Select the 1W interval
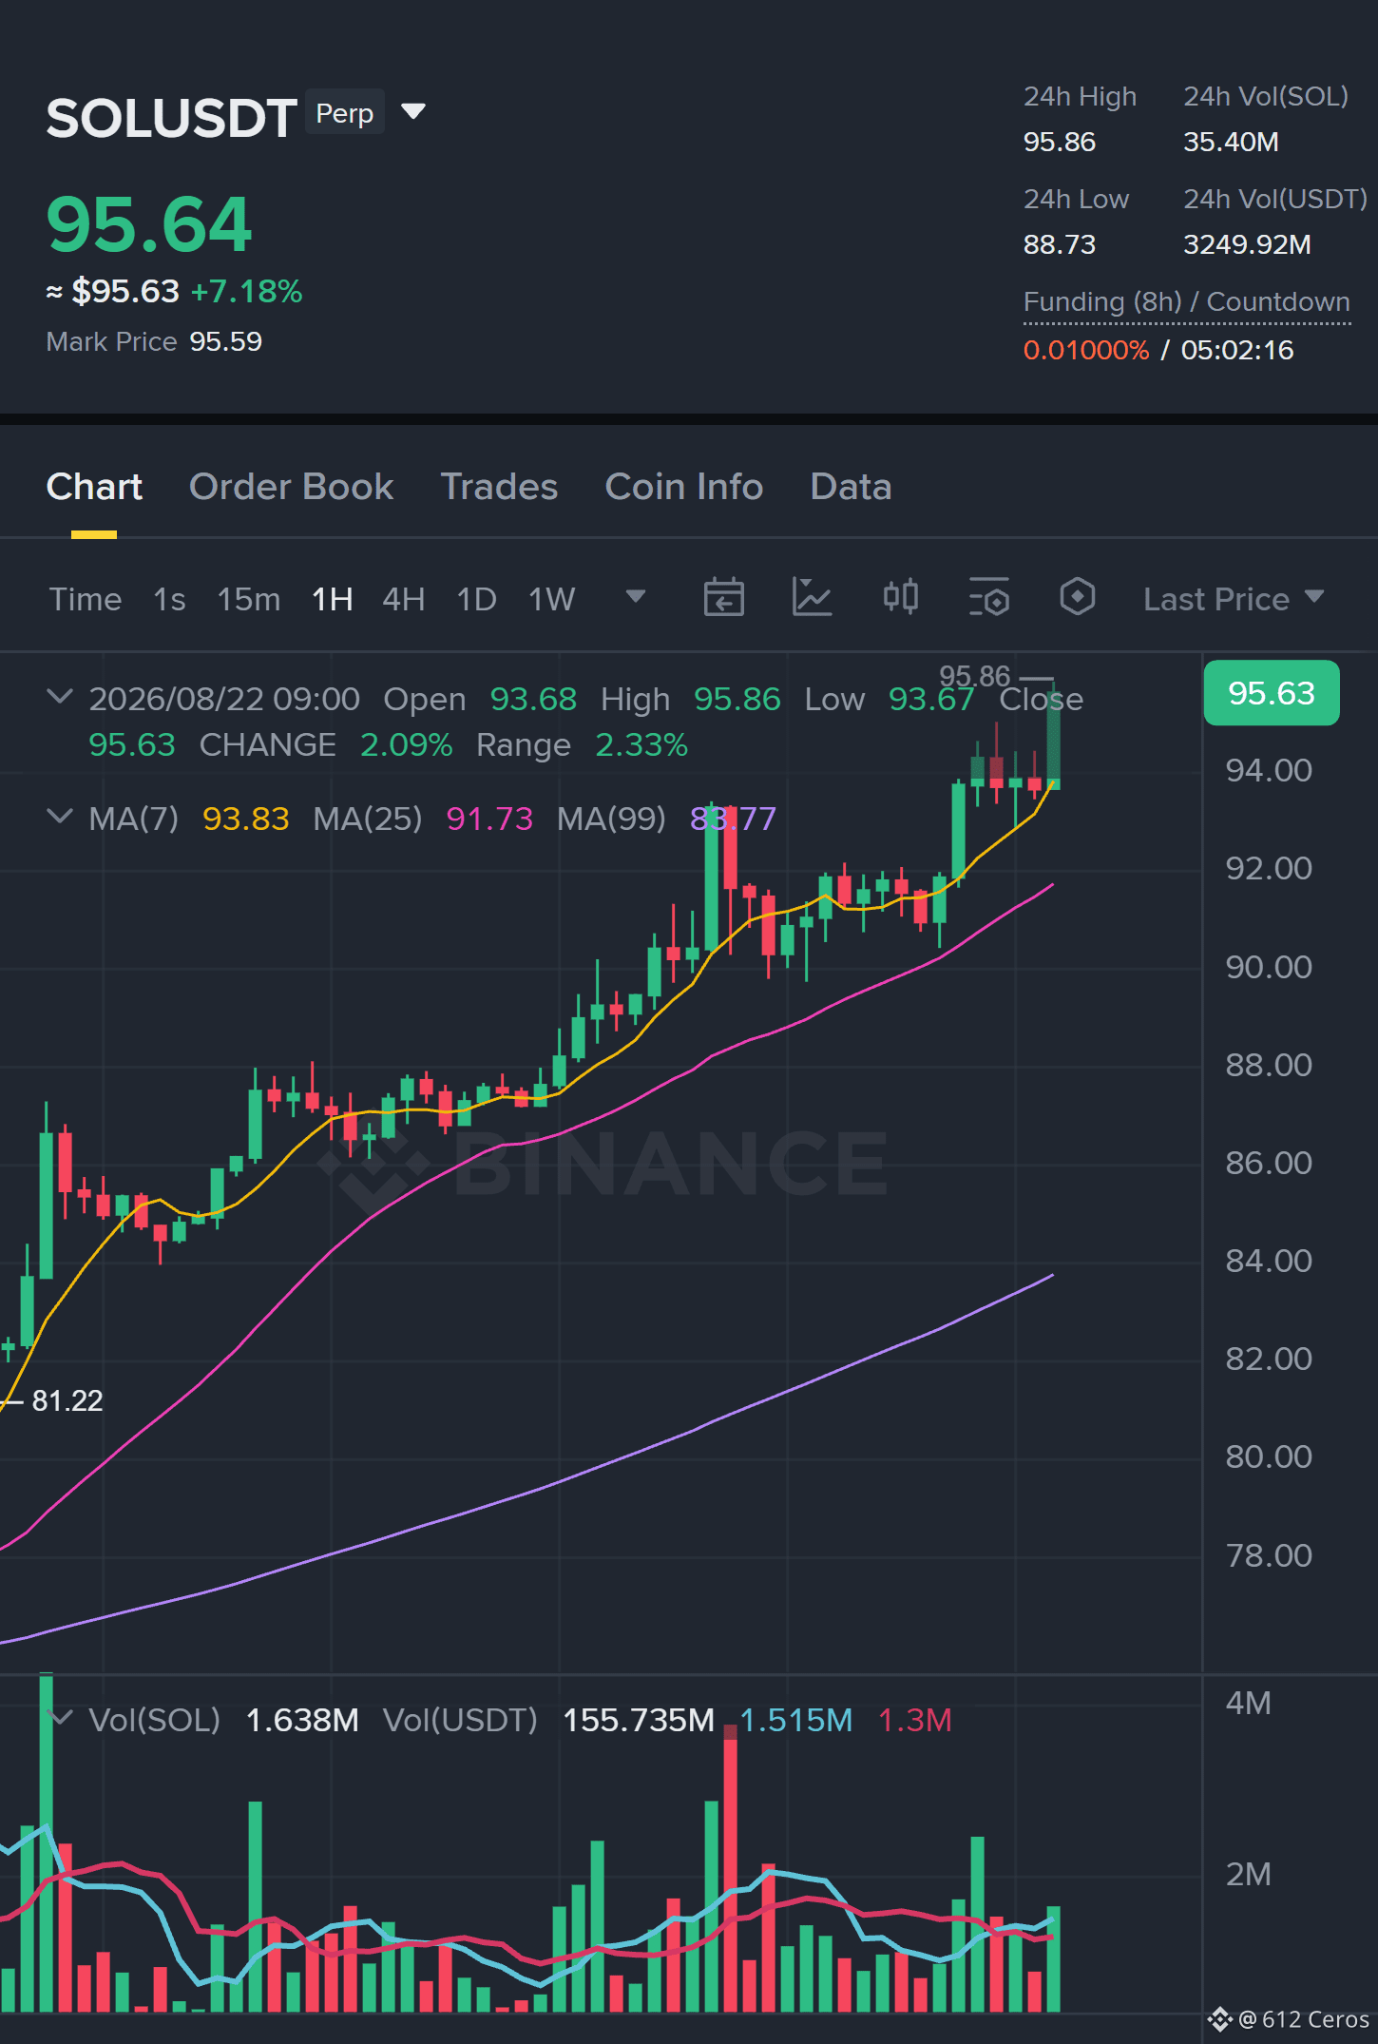Screen dimensions: 1378x2044 [x=551, y=599]
